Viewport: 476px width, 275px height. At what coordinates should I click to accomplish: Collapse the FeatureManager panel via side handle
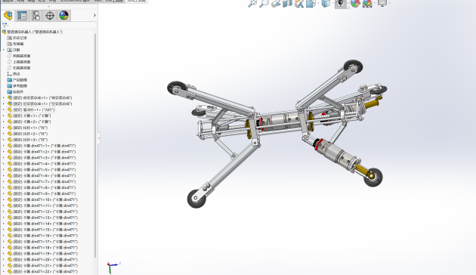(99, 138)
